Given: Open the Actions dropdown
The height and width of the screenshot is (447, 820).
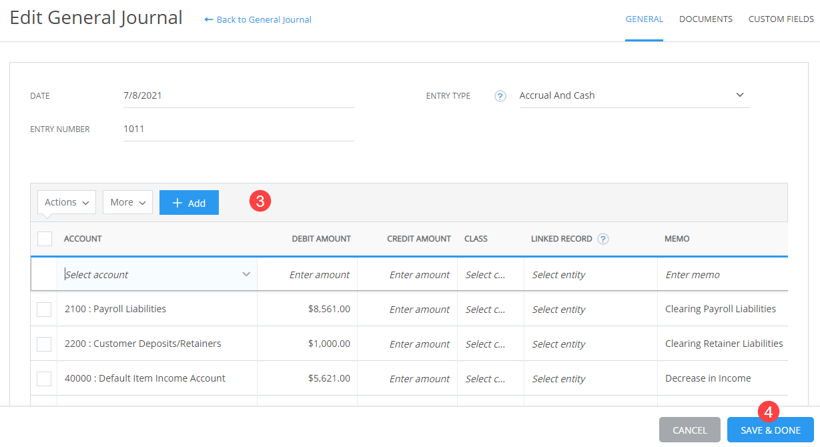Looking at the screenshot, I should [66, 201].
